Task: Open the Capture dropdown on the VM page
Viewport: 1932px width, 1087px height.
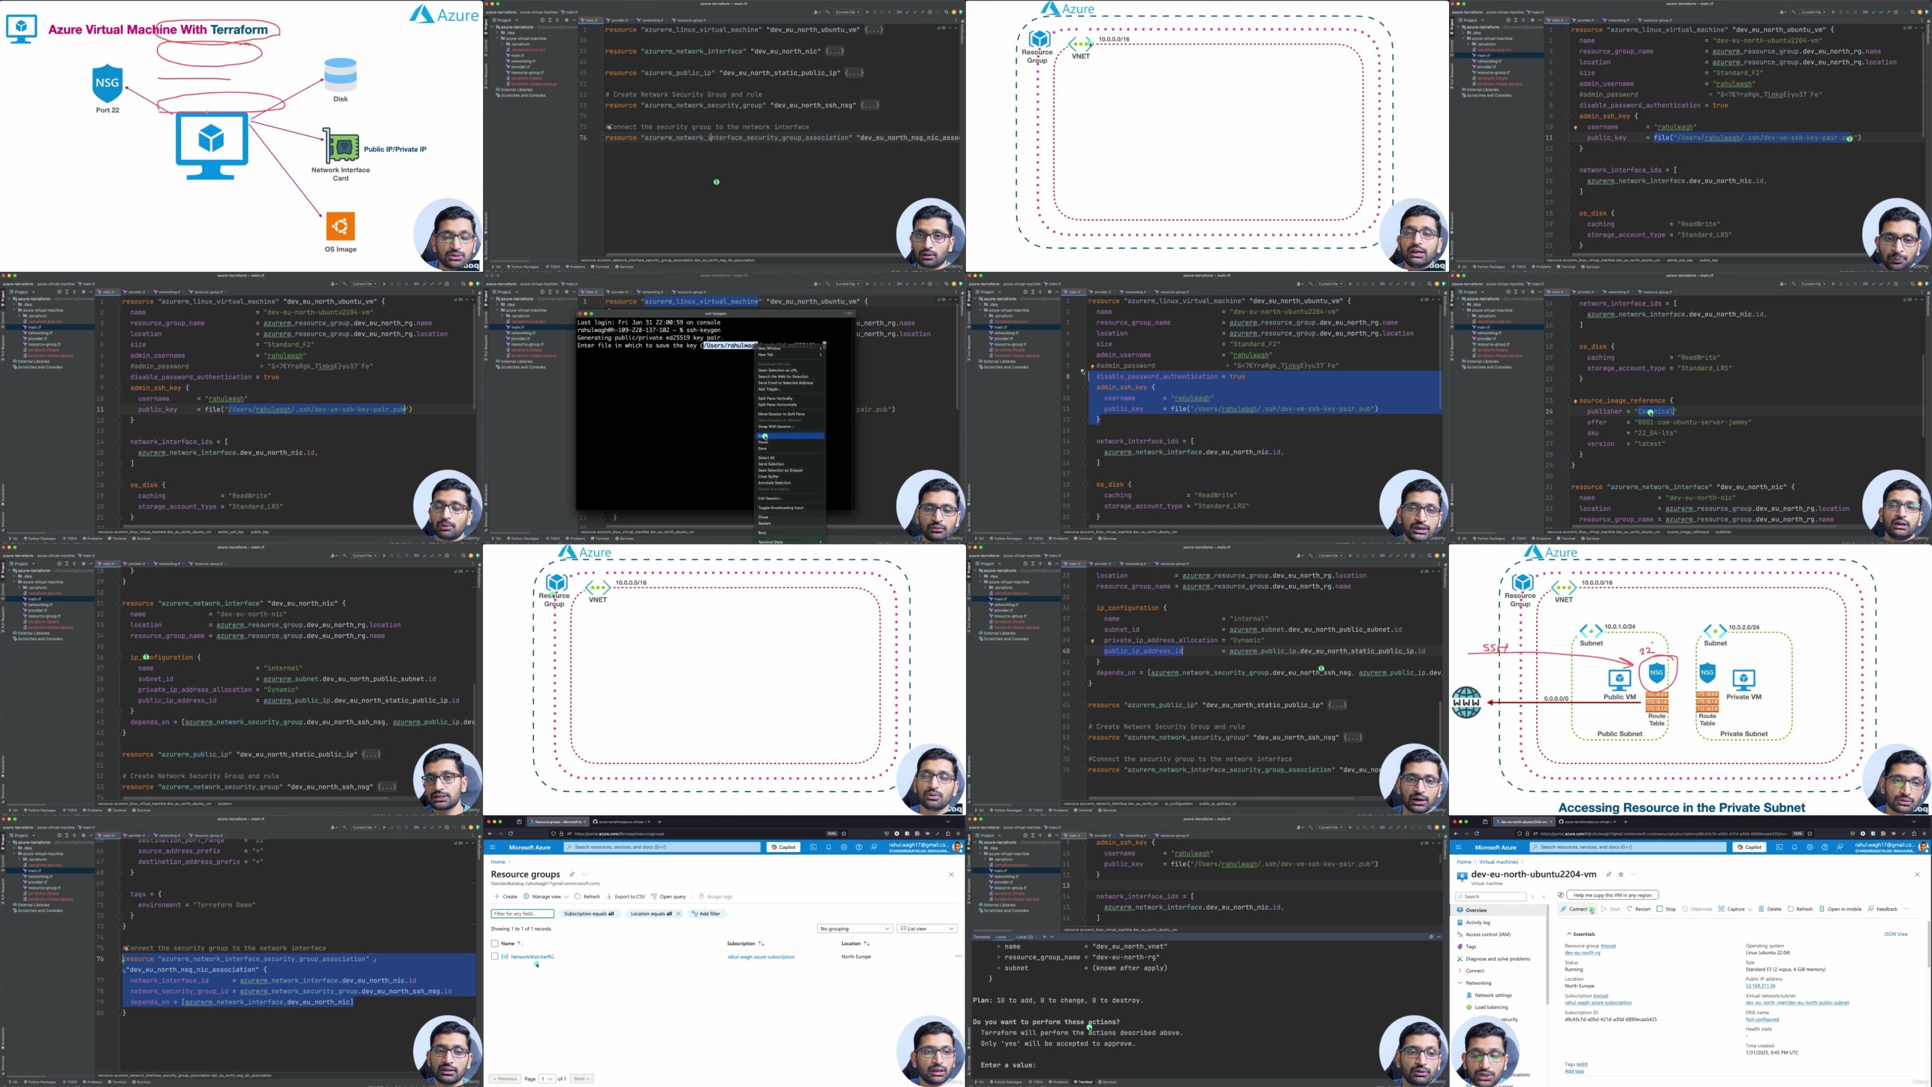Action: 1735,909
